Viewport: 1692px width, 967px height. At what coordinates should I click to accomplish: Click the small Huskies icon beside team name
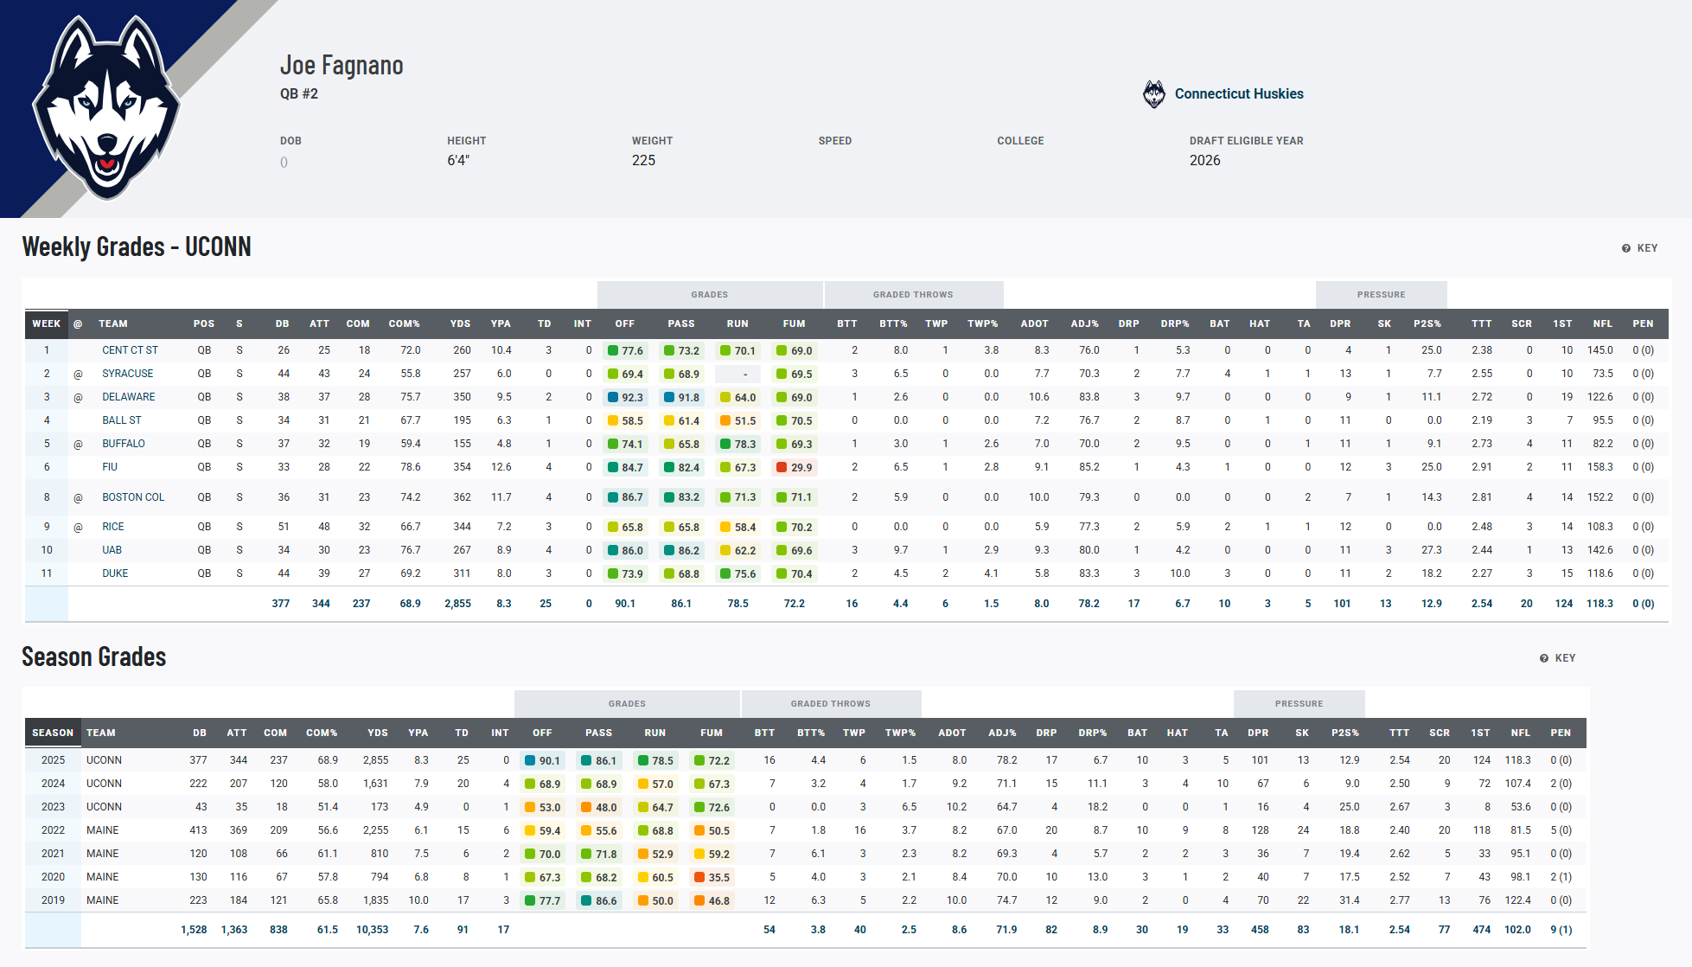(x=1153, y=94)
